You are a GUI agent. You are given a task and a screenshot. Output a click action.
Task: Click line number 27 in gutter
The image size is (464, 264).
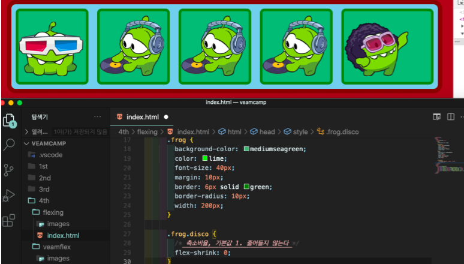127,234
